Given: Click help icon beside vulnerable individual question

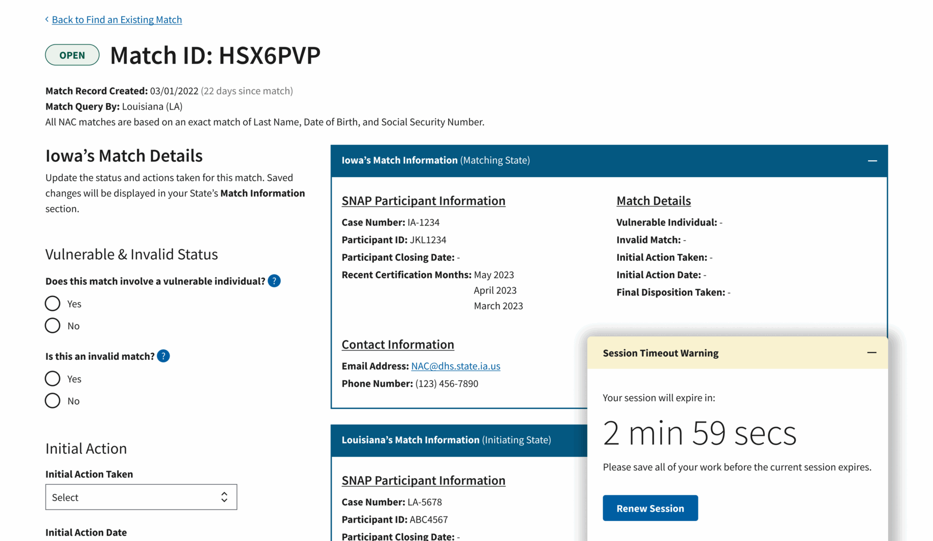Looking at the screenshot, I should coord(274,281).
